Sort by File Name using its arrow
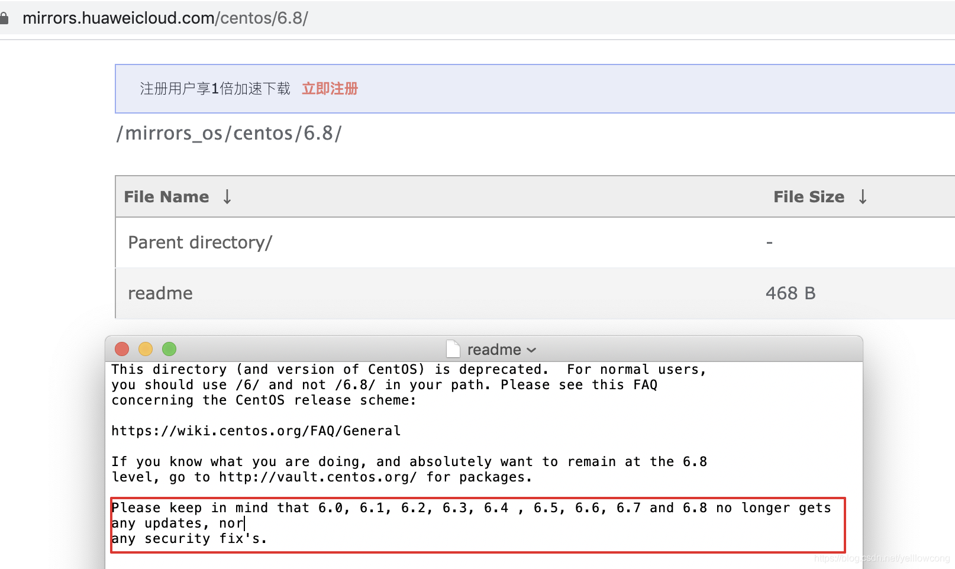 [227, 196]
